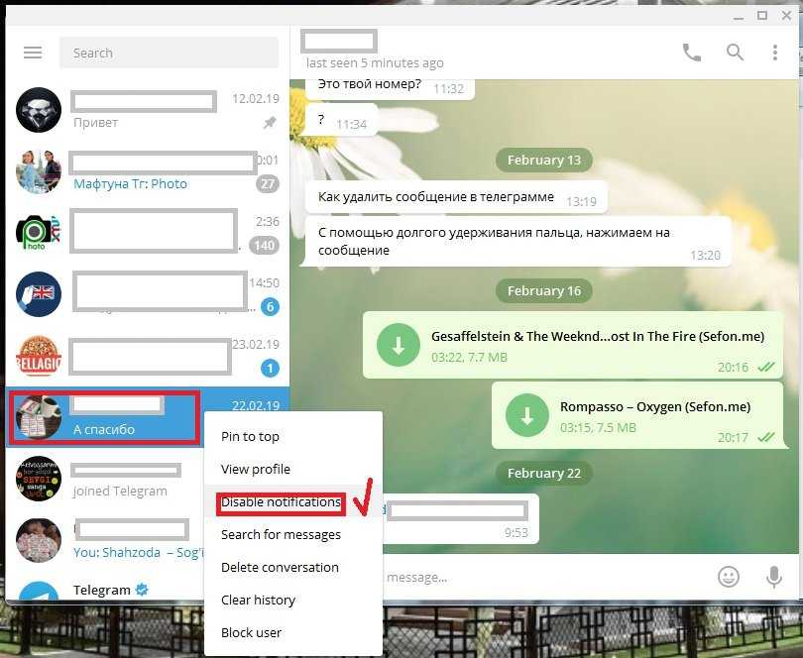Open the 'Joined Telegram' contact chat
The height and width of the screenshot is (658, 803).
pos(105,479)
